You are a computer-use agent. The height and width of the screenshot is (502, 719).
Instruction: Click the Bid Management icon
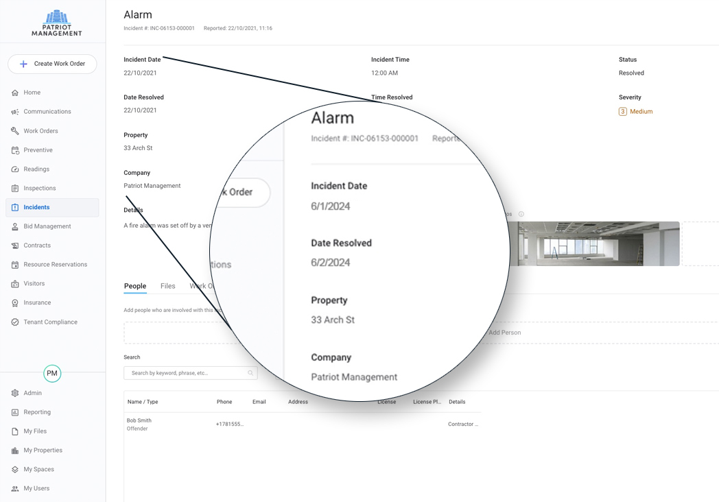coord(15,226)
